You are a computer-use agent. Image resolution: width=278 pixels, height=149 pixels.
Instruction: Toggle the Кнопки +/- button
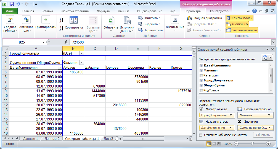(237, 24)
